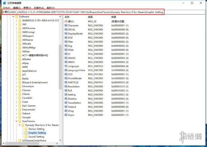Click the FXAA value icon
Viewport: 207px width, 147px height.
coord(66,50)
